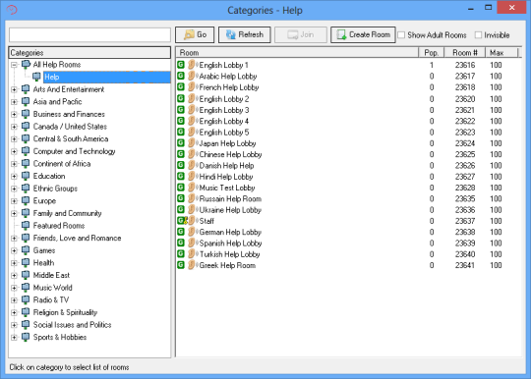
Task: Expand the Arts And Entertainment category
Action: pyautogui.click(x=14, y=89)
